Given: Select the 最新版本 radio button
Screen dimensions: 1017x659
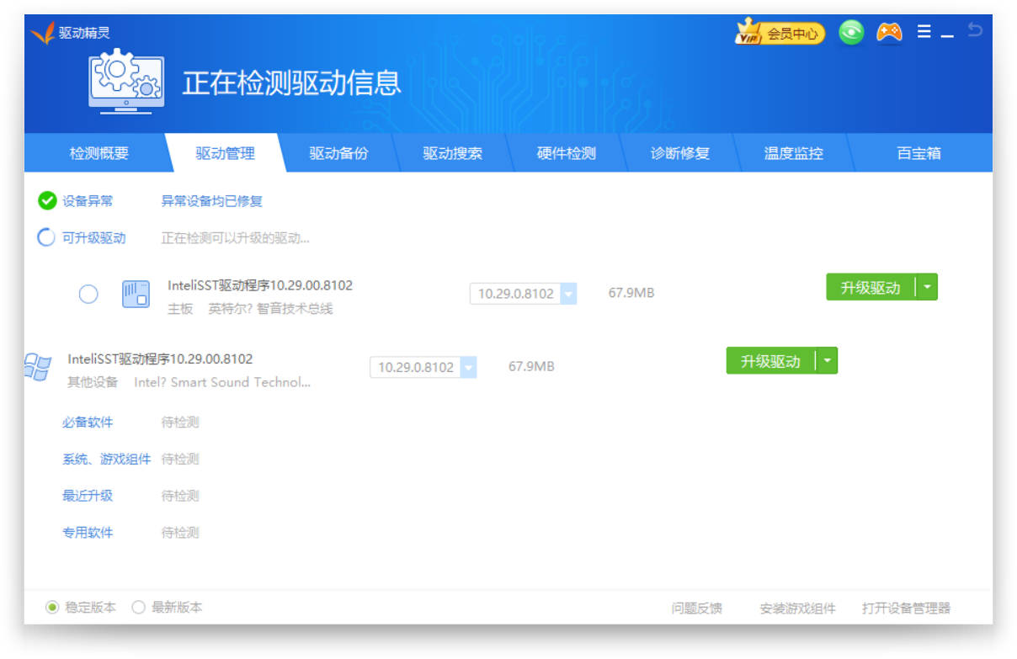Looking at the screenshot, I should 139,608.
